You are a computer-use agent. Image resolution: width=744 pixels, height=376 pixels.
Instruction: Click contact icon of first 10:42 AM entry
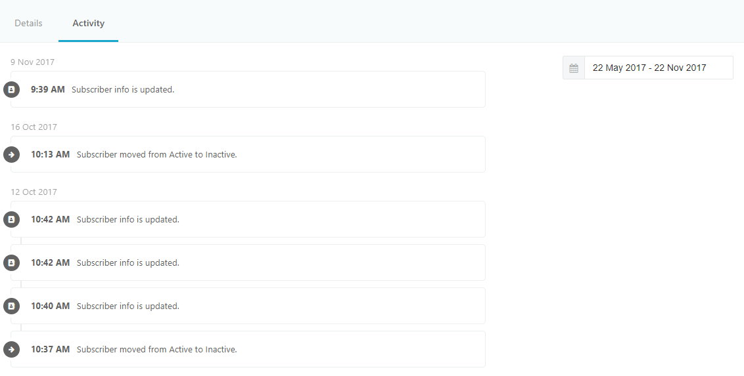click(x=11, y=219)
